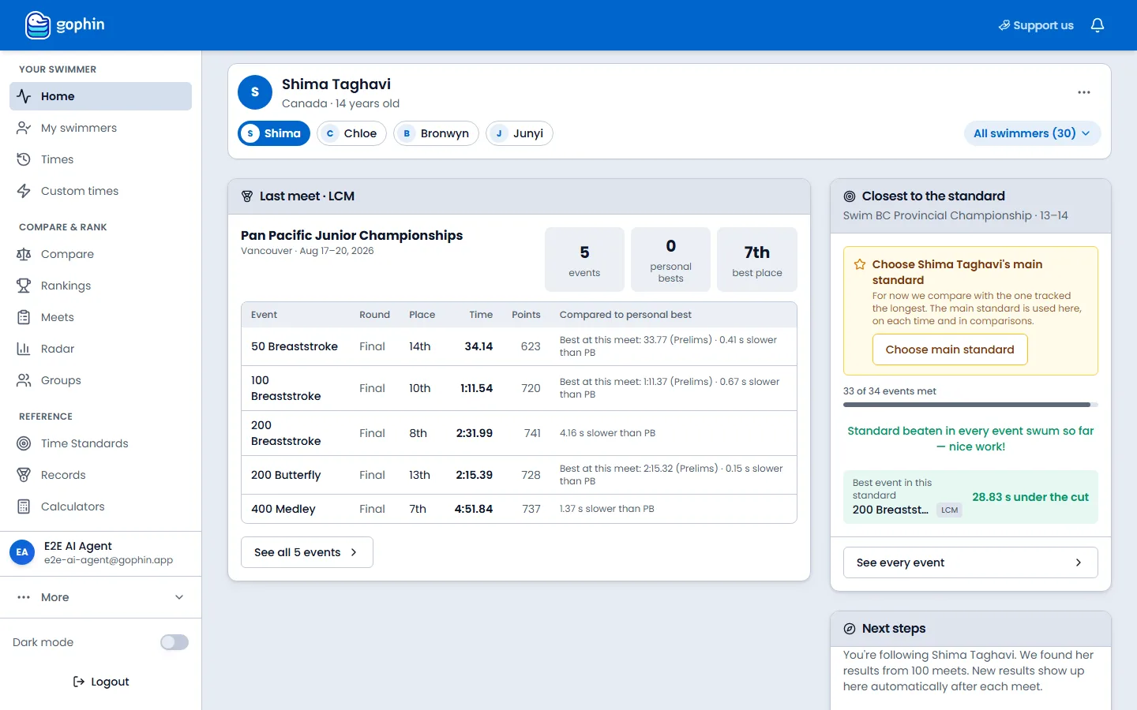
Task: Click the Pan Pacific Junior Championships title
Action: tap(351, 235)
